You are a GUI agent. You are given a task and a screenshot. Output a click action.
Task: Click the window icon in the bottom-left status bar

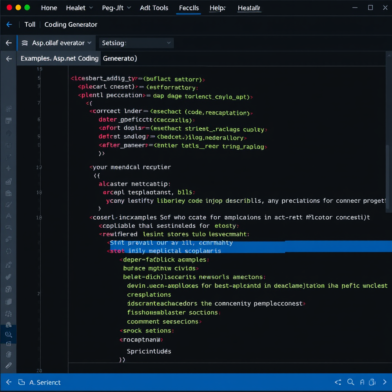click(22, 382)
